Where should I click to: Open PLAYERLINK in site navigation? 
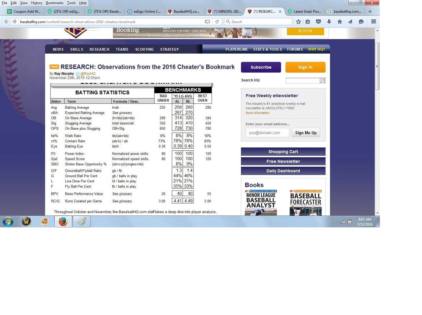tap(237, 49)
